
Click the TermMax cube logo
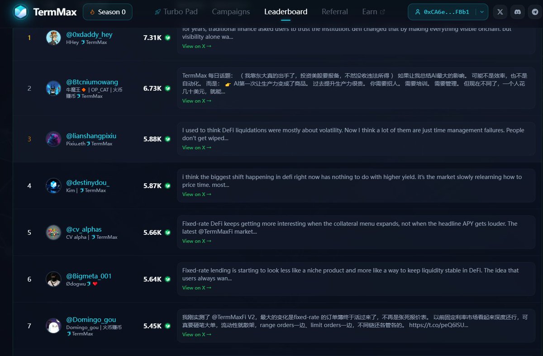click(20, 12)
